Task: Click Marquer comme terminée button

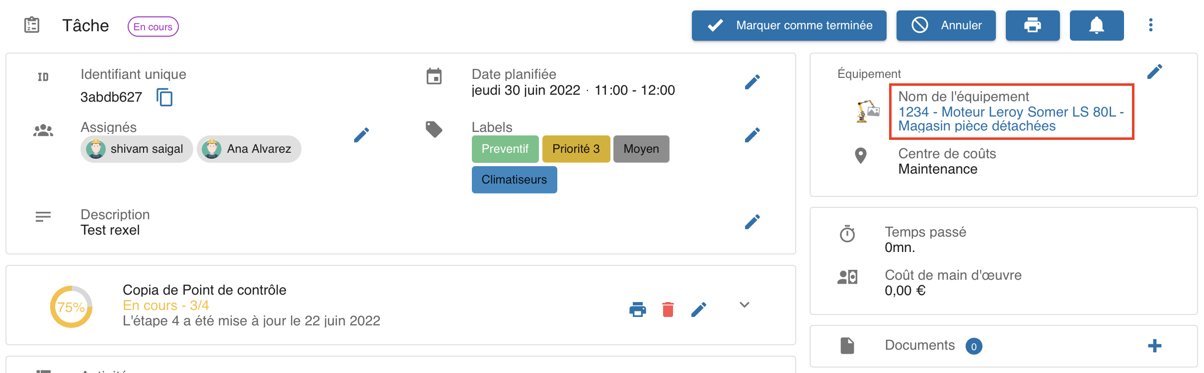Action: [789, 25]
